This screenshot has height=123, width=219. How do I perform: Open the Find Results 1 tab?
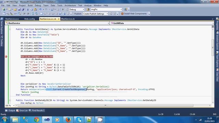pyautogui.click(x=37, y=110)
